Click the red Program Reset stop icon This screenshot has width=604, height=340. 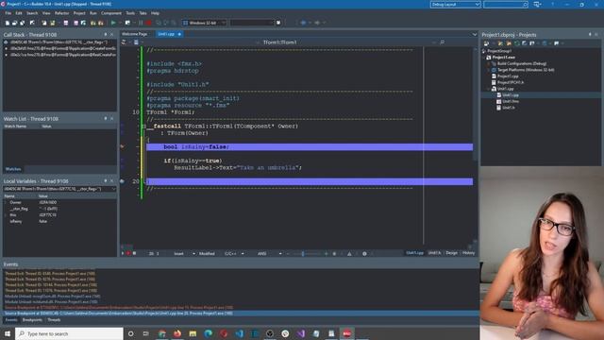(148, 23)
